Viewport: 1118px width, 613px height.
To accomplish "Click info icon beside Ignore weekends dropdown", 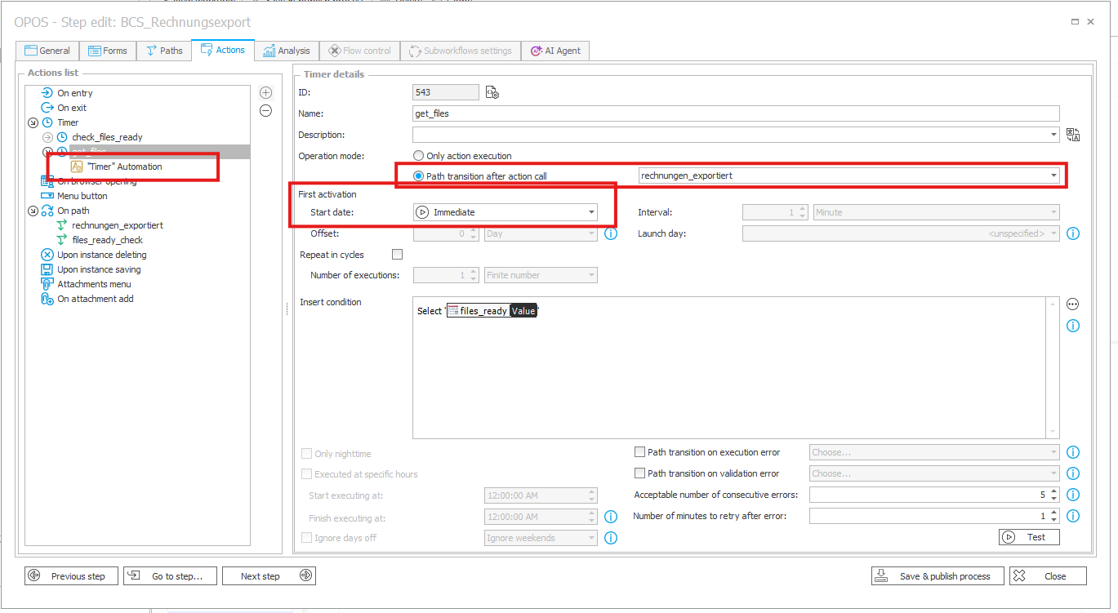I will [610, 538].
